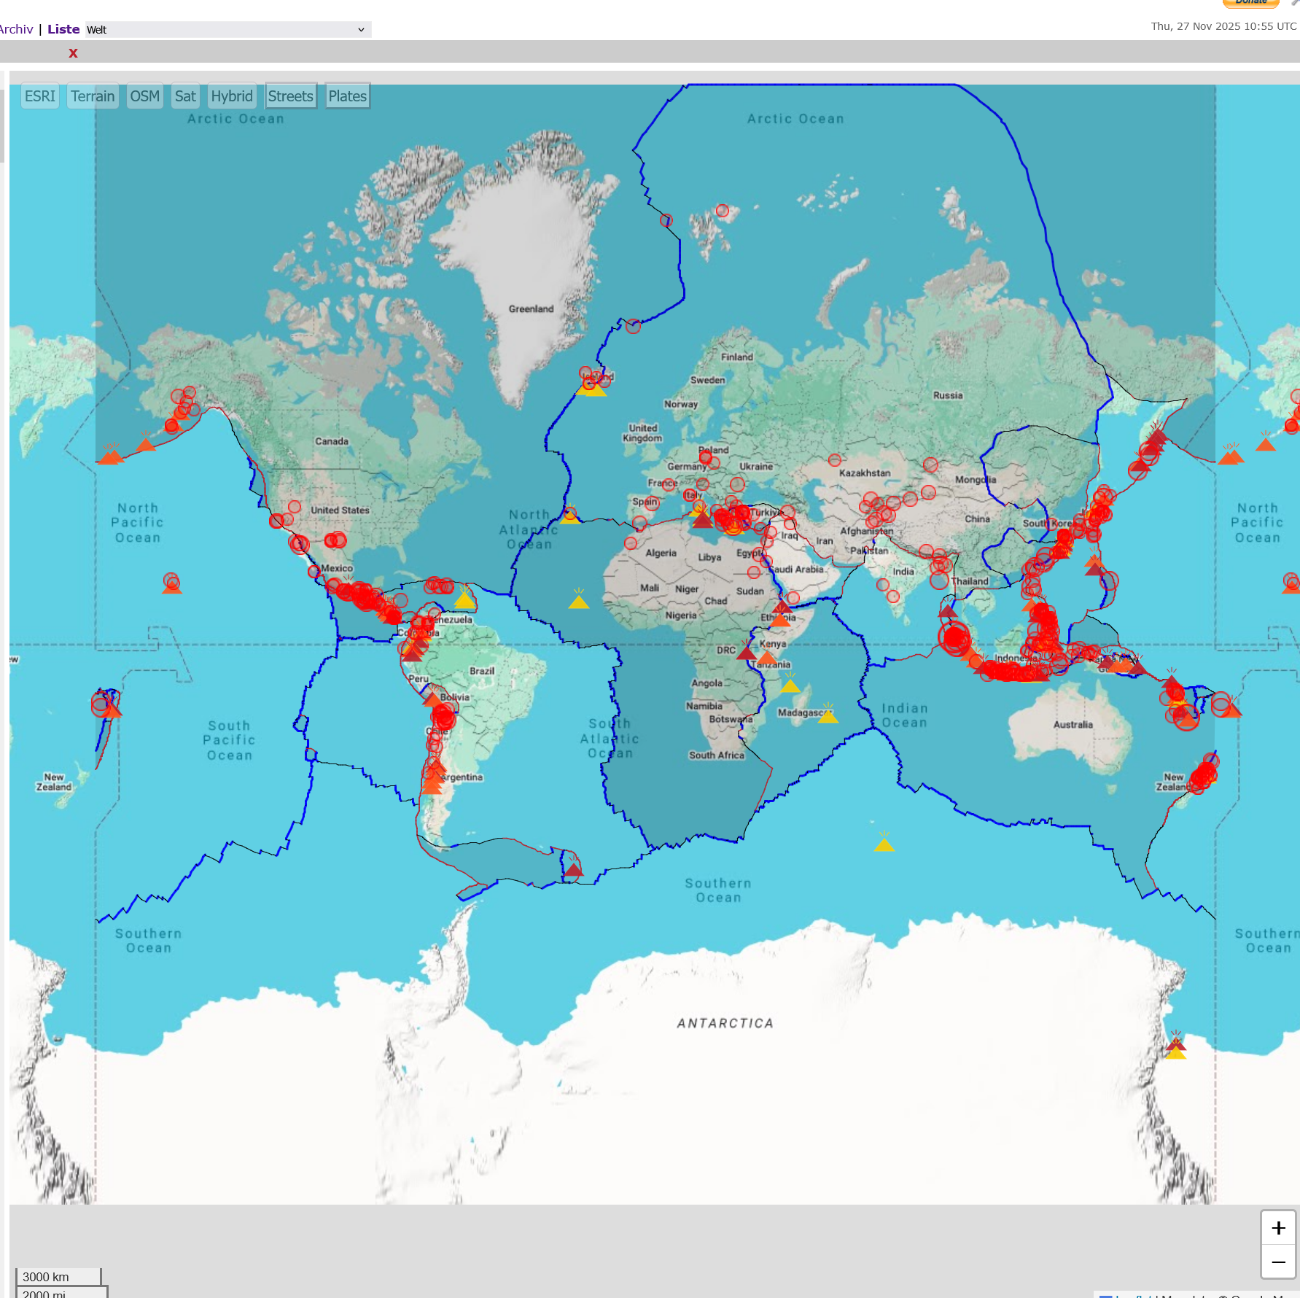Click the yellow volcano triangle in the Caribbean
Viewport: 1300px width, 1298px height.
coord(464,600)
